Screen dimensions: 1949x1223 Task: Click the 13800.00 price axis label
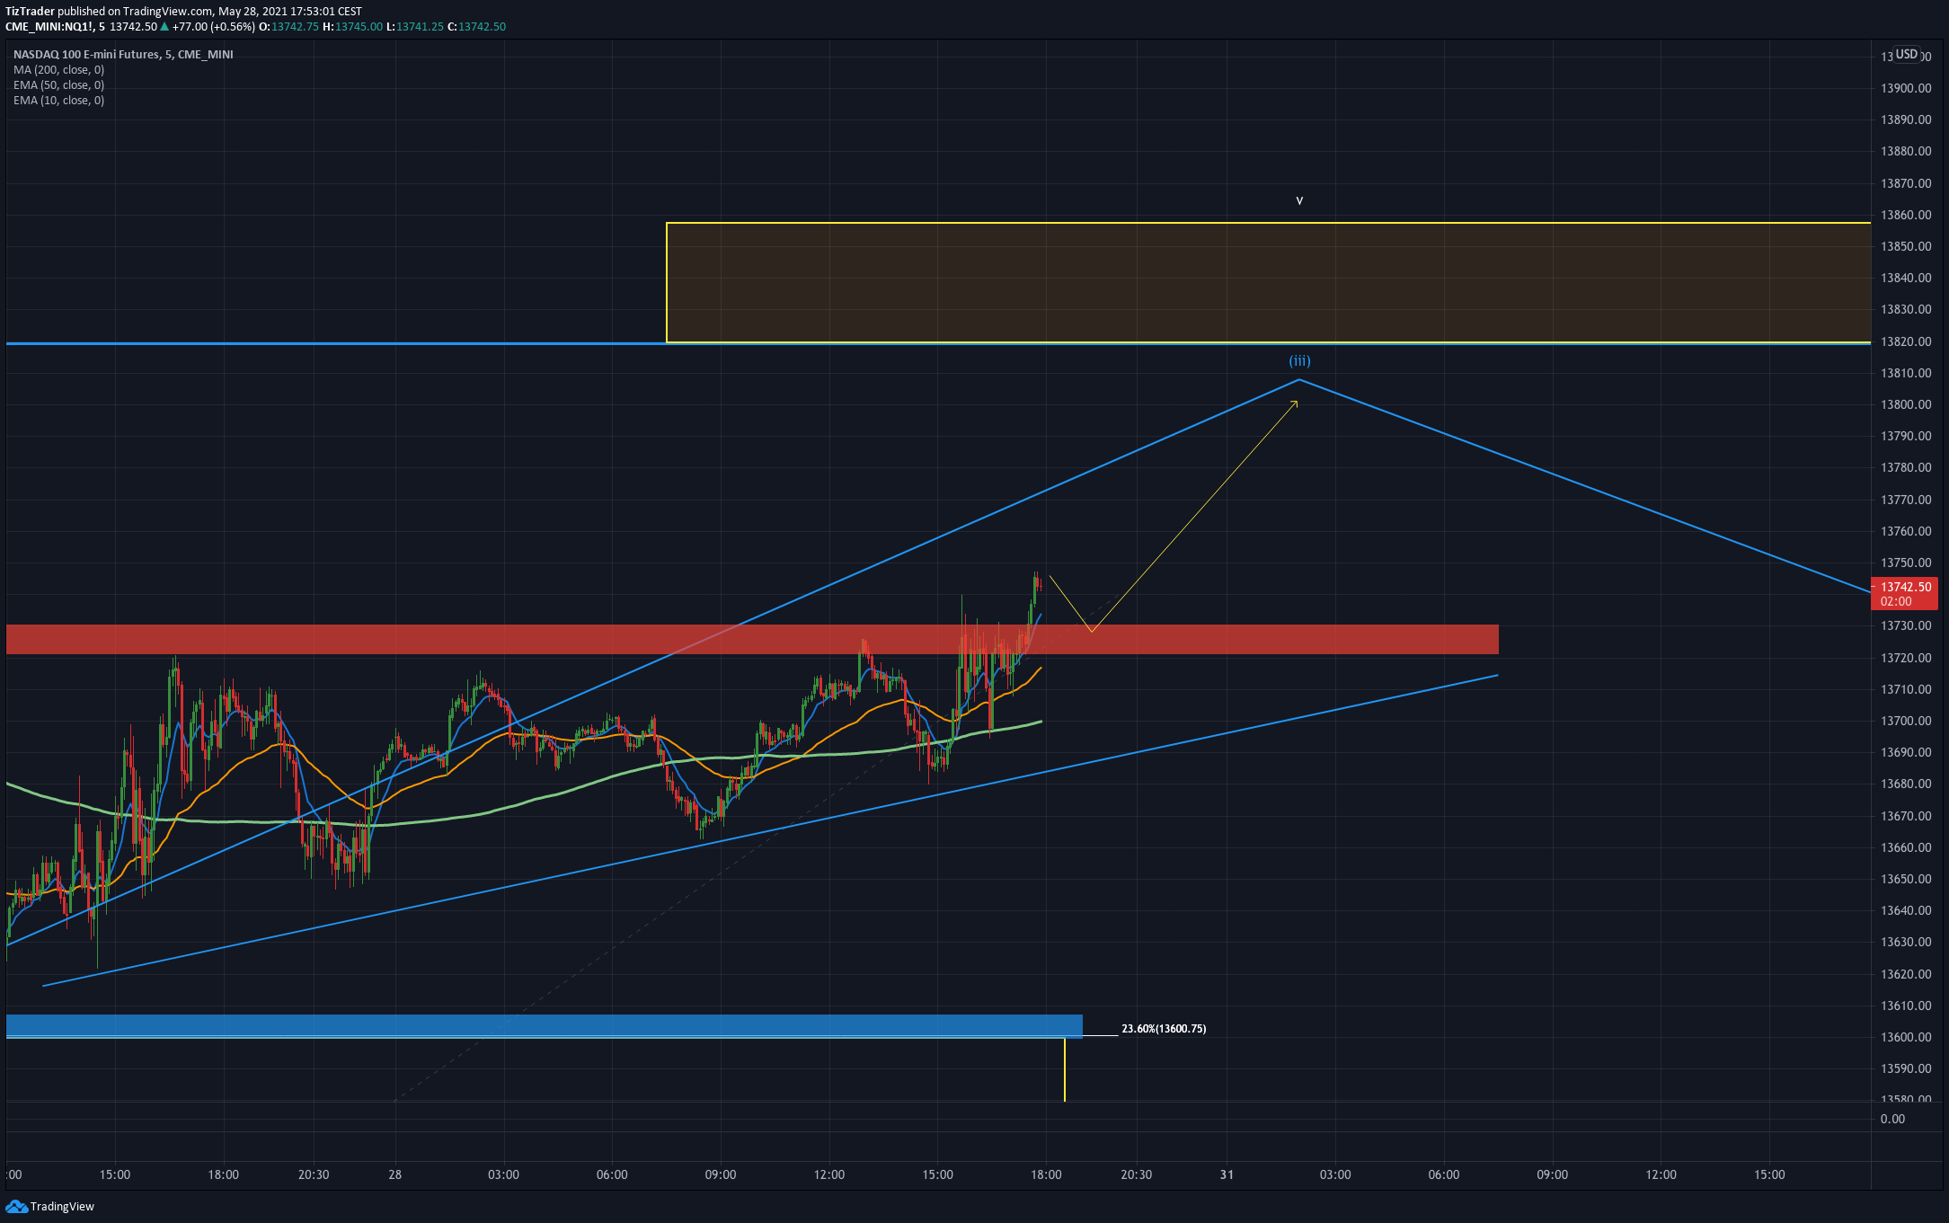pyautogui.click(x=1906, y=404)
